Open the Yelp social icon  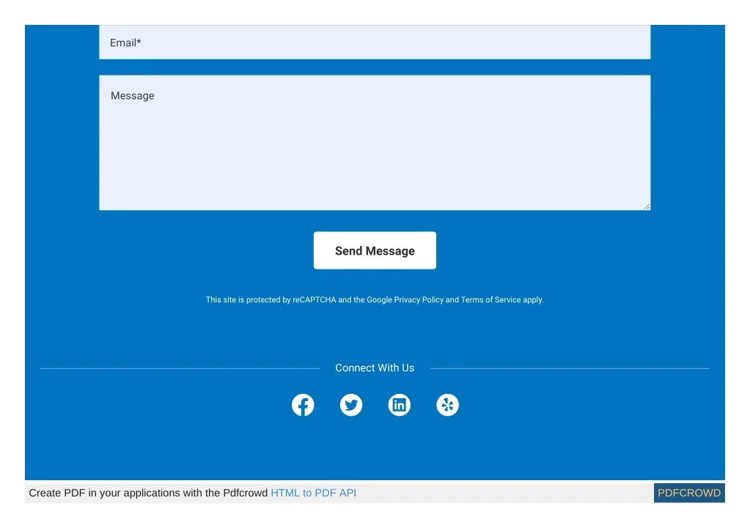[x=447, y=405]
